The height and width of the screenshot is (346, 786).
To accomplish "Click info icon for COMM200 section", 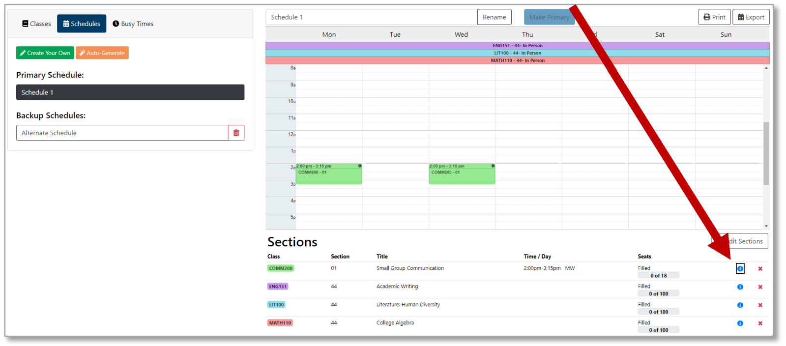I will 740,269.
